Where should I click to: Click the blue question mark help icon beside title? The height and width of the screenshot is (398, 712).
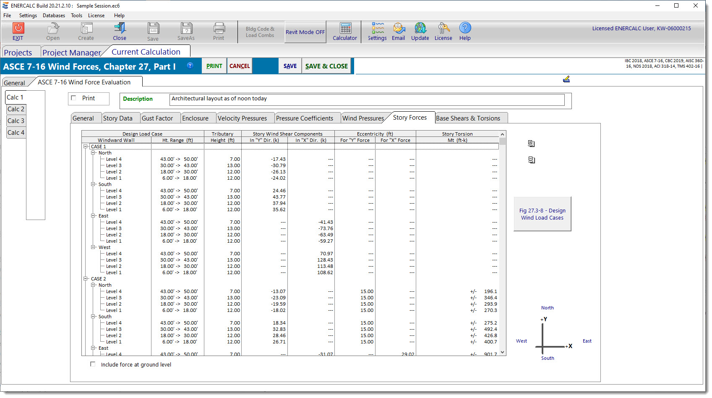point(190,65)
